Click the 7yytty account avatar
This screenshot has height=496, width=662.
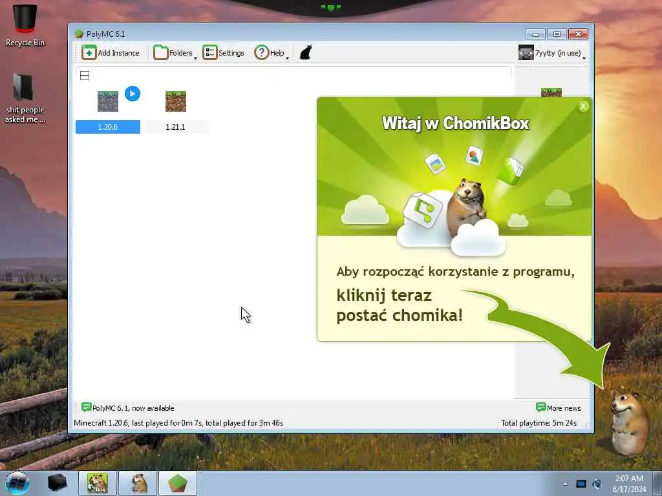(x=526, y=53)
